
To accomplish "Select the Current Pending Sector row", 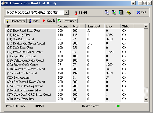I will [x=75, y=86].
